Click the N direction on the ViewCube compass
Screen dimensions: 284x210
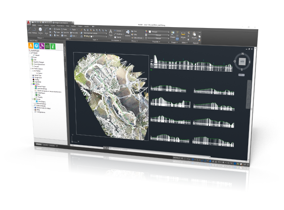(x=242, y=54)
